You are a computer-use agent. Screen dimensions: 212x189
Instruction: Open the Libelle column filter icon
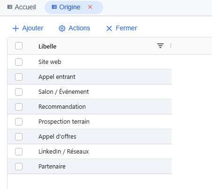pos(160,46)
